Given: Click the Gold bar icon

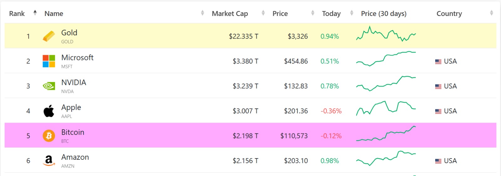Looking at the screenshot, I should pyautogui.click(x=49, y=36).
